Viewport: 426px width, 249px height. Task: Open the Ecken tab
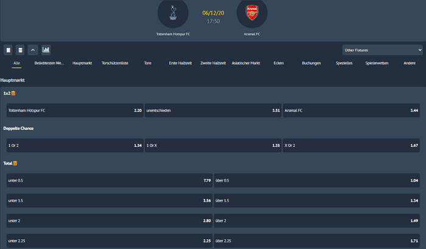coord(279,63)
